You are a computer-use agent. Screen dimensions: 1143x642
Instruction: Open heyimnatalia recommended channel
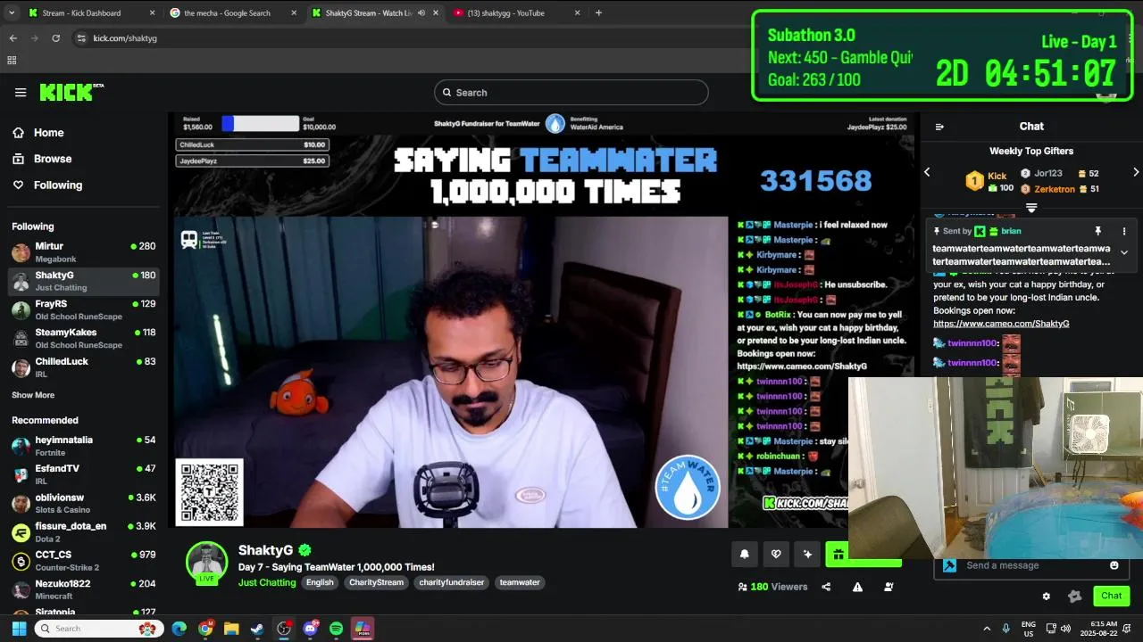pos(84,446)
